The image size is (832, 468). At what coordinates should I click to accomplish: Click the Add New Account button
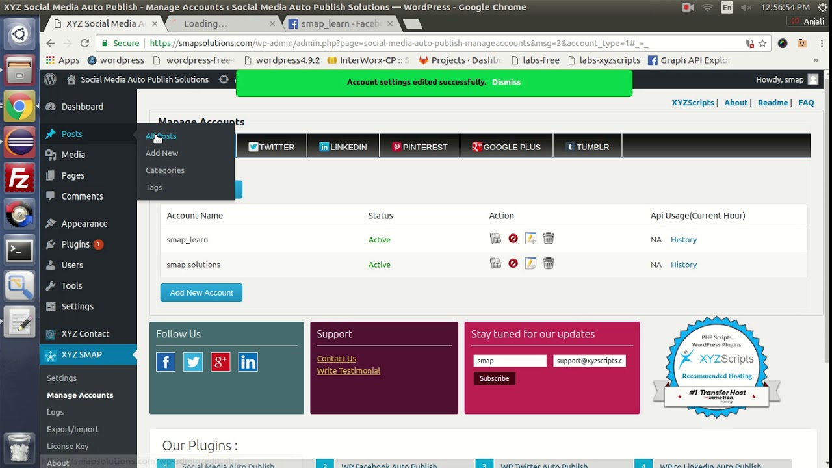tap(201, 292)
